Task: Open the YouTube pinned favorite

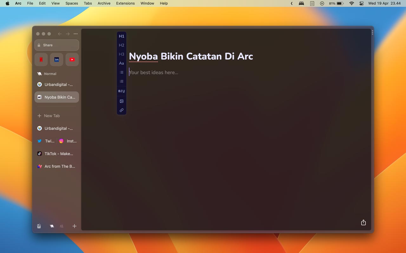Action: [72, 59]
